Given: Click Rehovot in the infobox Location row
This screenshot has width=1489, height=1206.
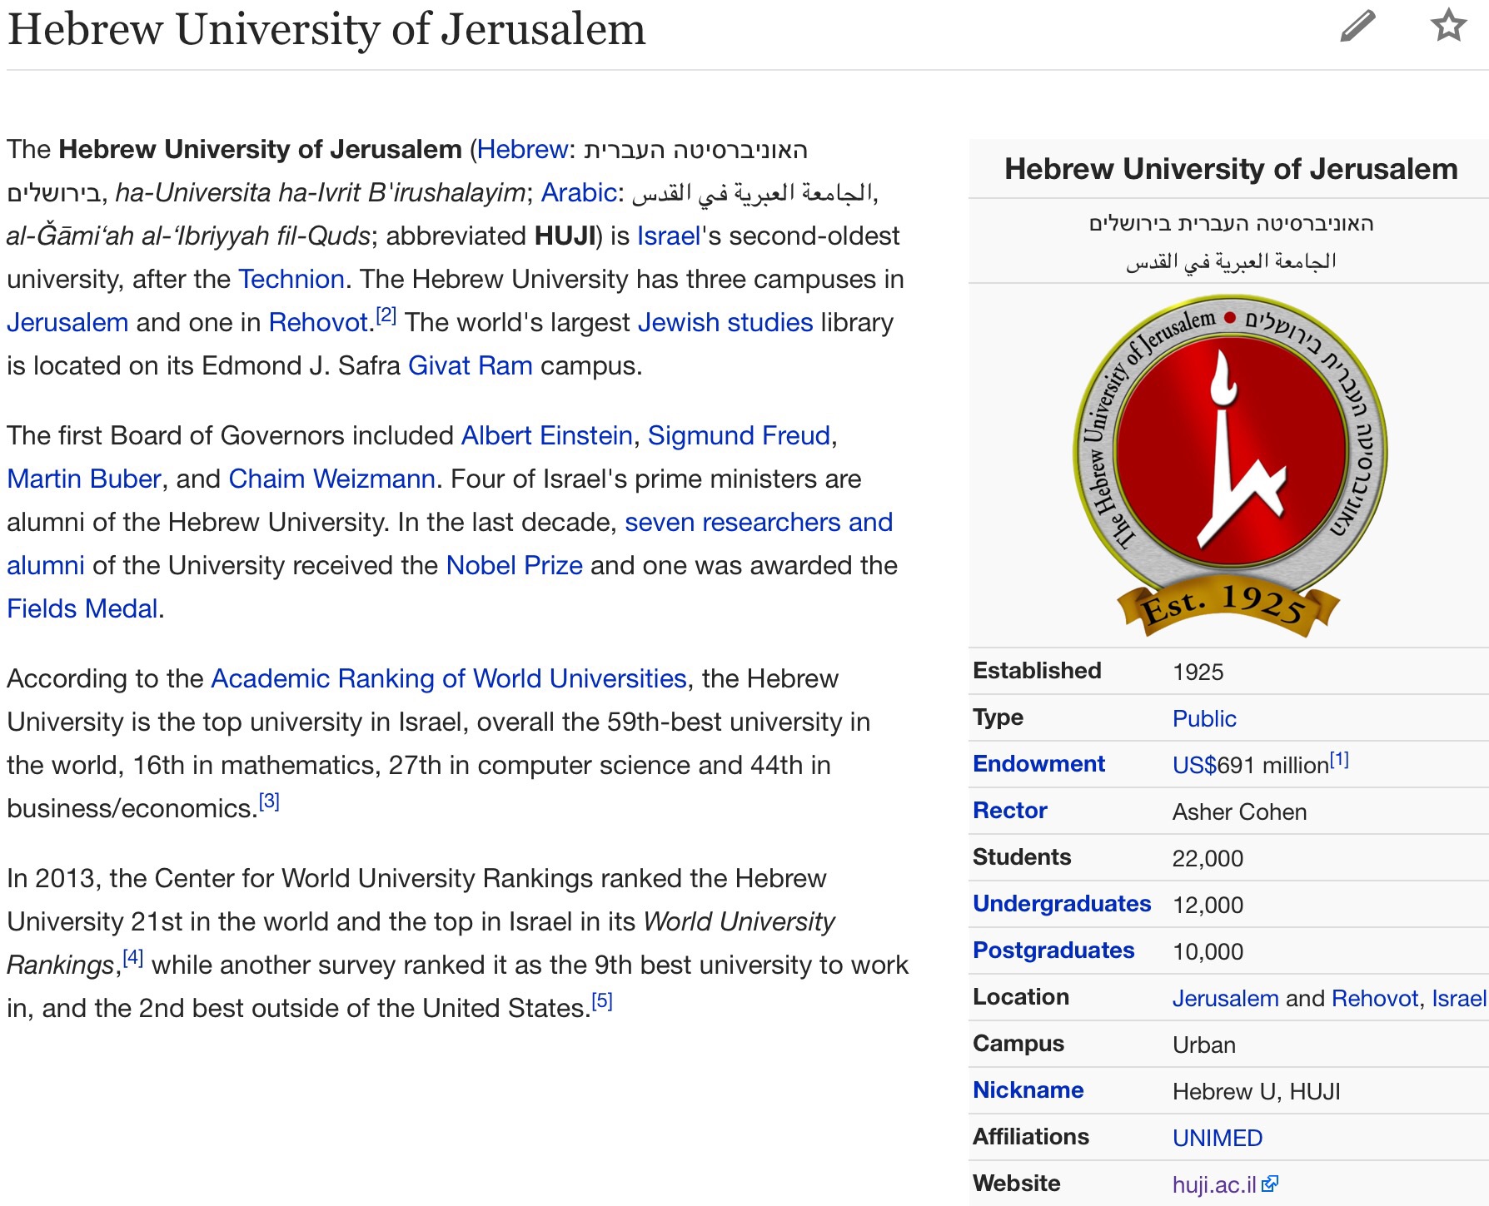Looking at the screenshot, I should pyautogui.click(x=1374, y=998).
